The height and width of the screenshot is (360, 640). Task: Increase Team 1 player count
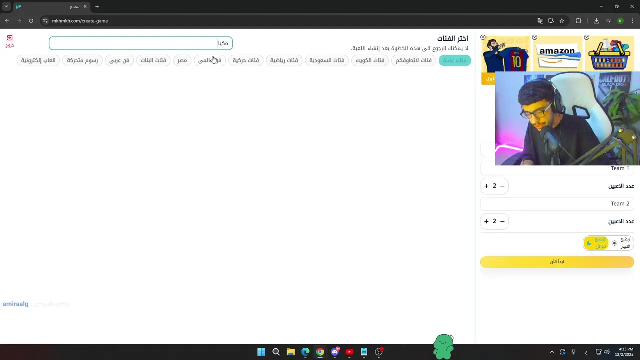(x=486, y=186)
